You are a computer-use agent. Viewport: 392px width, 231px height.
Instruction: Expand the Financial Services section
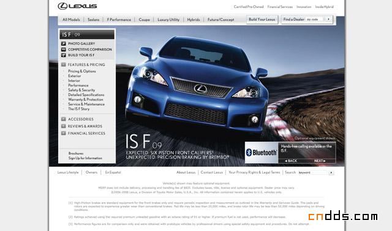click(x=64, y=133)
